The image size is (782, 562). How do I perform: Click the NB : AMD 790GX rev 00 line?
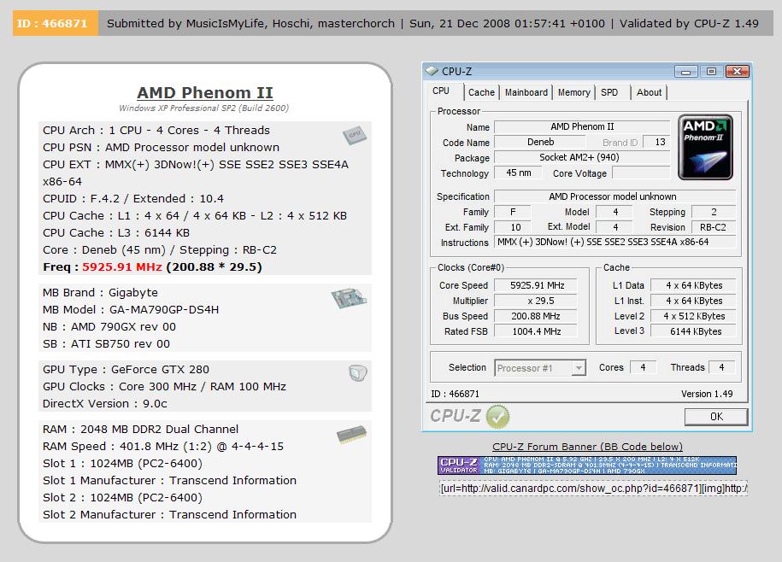109,327
